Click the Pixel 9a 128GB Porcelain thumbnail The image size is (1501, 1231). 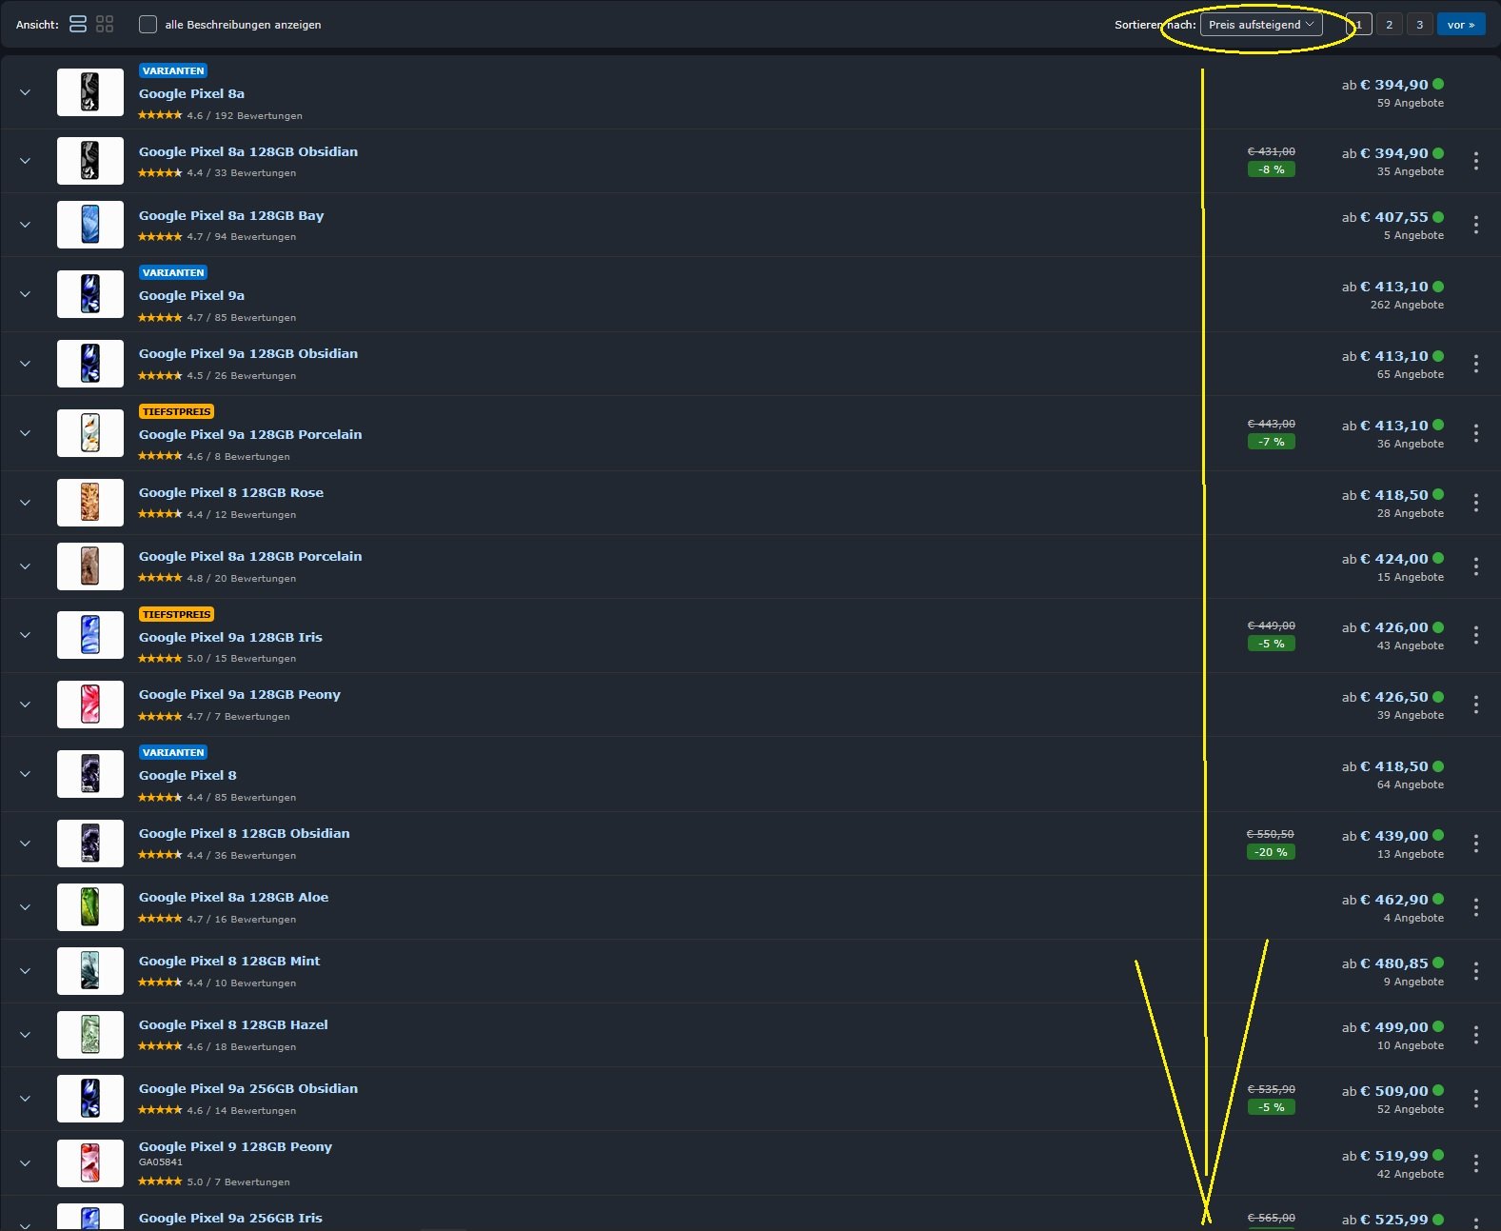point(90,433)
